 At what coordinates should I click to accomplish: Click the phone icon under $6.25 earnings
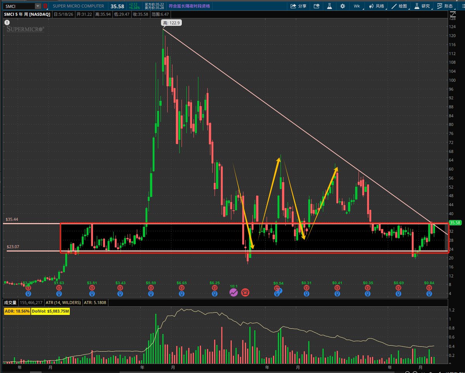(214, 288)
